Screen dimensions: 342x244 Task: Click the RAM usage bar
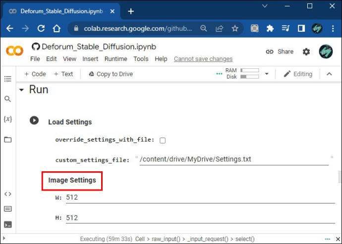coord(249,70)
